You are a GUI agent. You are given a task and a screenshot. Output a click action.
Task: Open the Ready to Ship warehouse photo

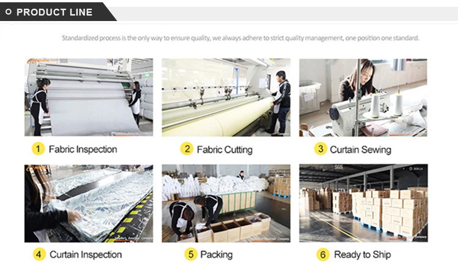[x=363, y=203]
